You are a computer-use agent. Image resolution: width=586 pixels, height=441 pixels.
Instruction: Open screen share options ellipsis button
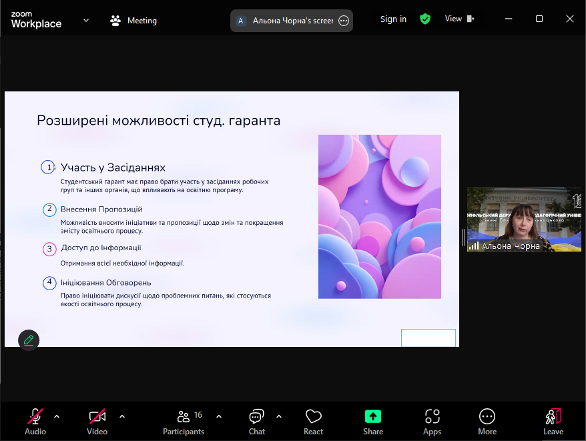(344, 21)
